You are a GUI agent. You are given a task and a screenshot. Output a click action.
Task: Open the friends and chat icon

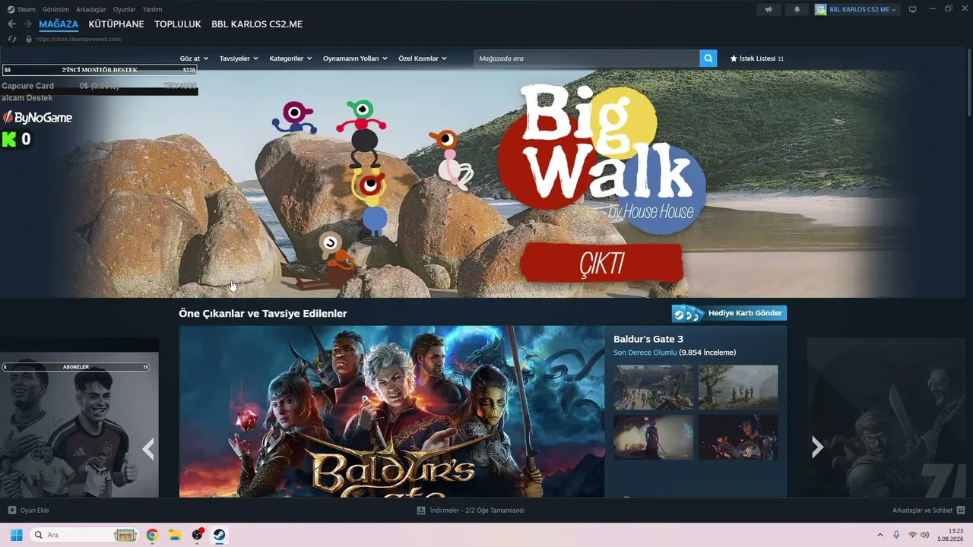point(961,511)
